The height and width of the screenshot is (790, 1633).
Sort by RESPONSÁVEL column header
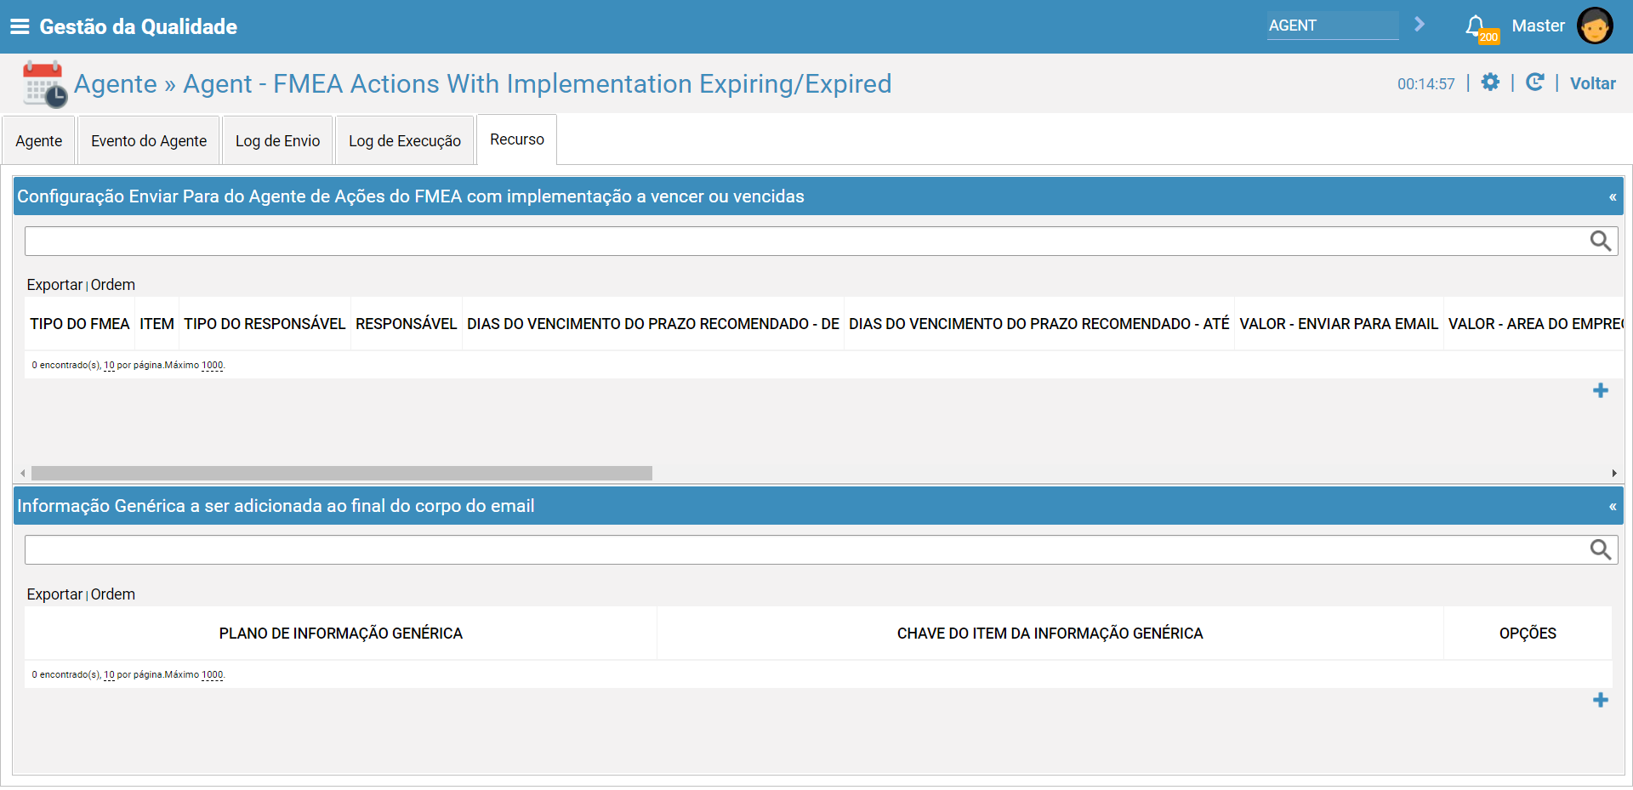[407, 324]
